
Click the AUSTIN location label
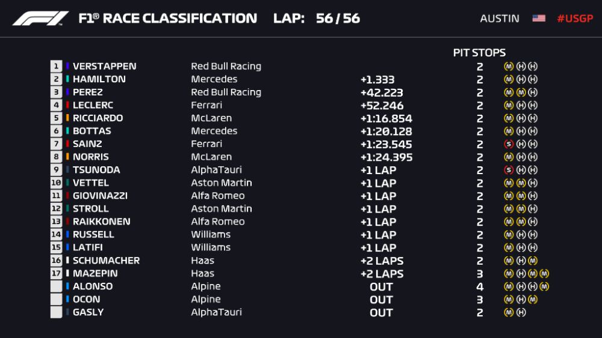click(500, 18)
